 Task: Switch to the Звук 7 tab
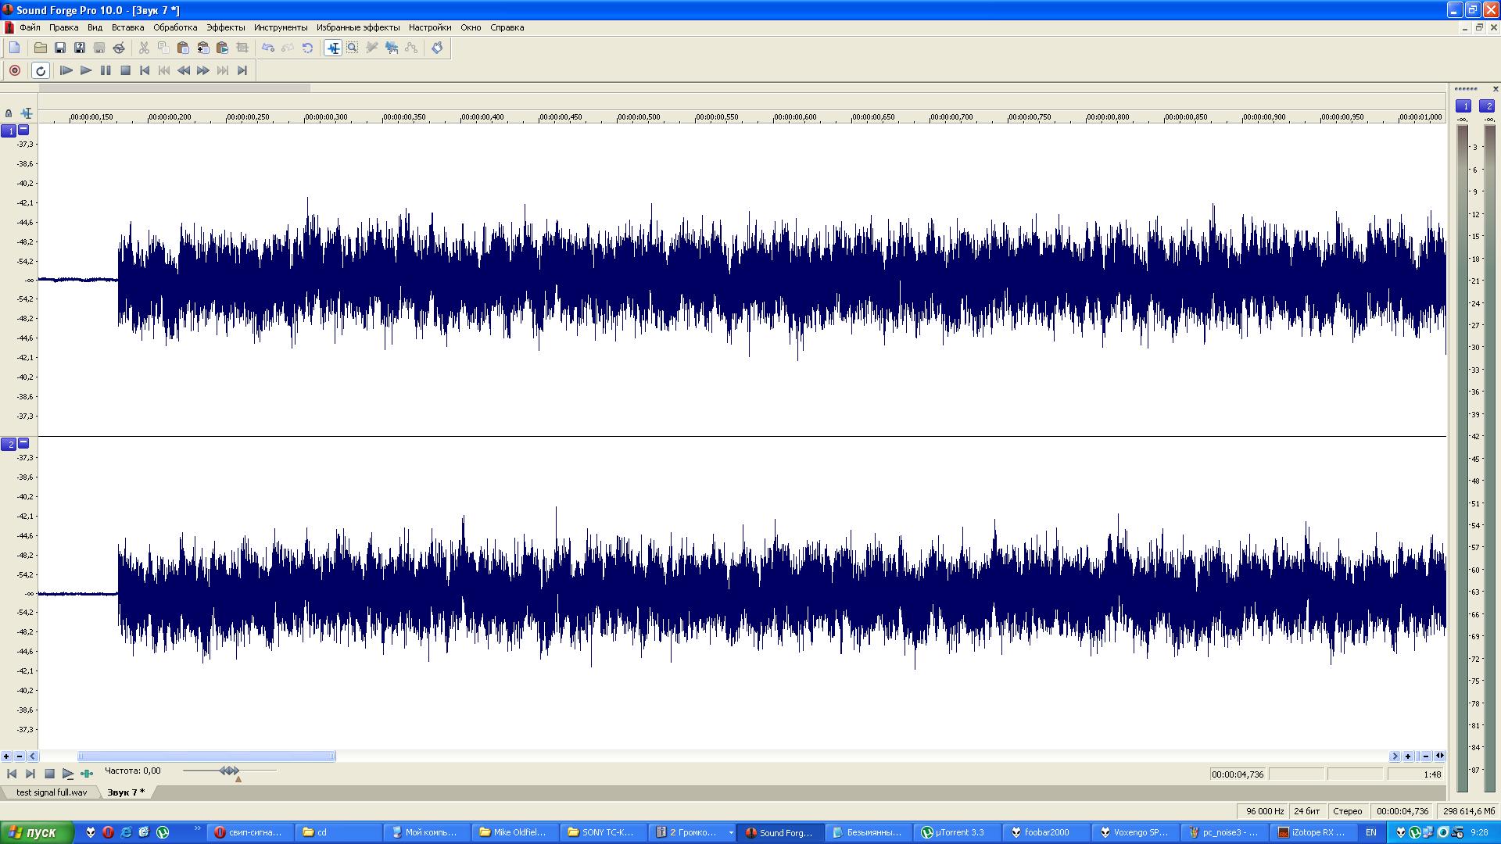point(126,792)
